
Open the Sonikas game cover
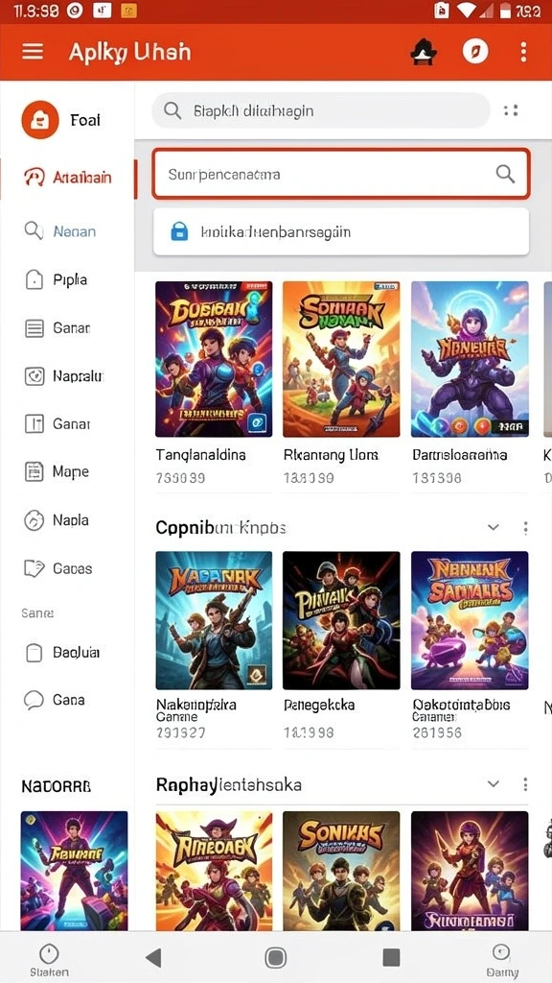click(x=342, y=871)
